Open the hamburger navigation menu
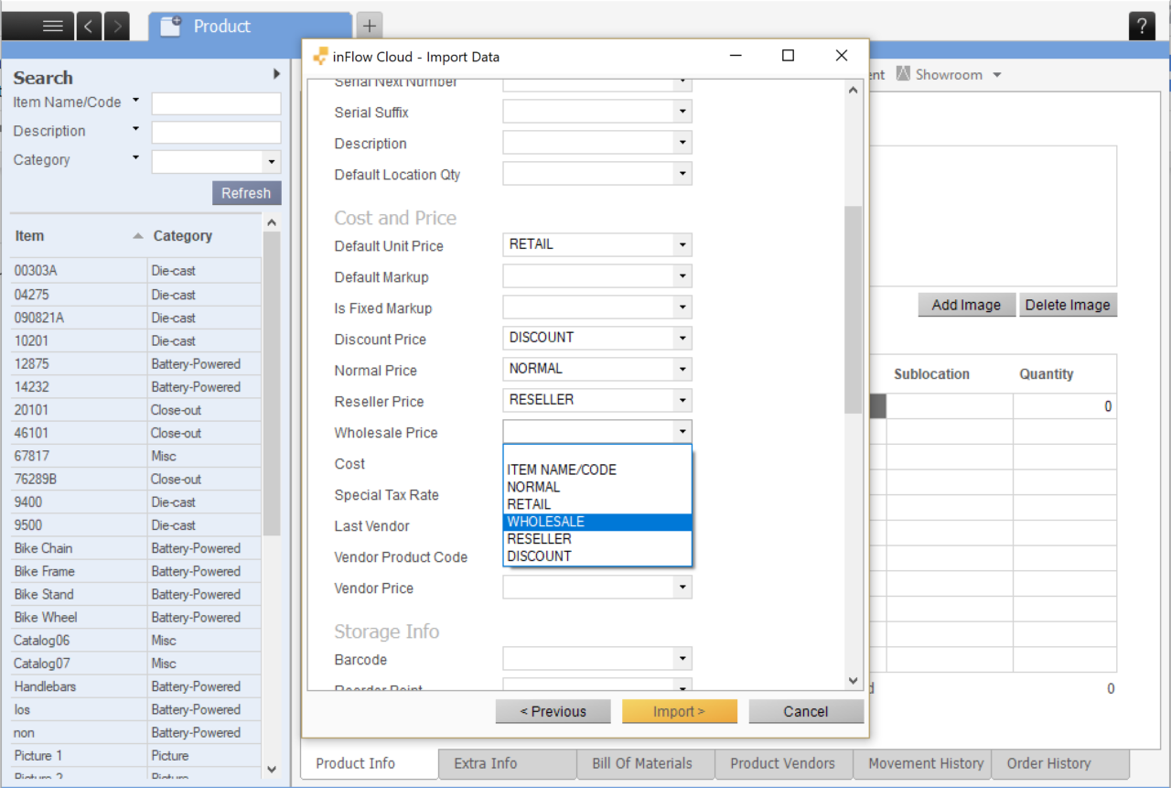 coord(52,26)
